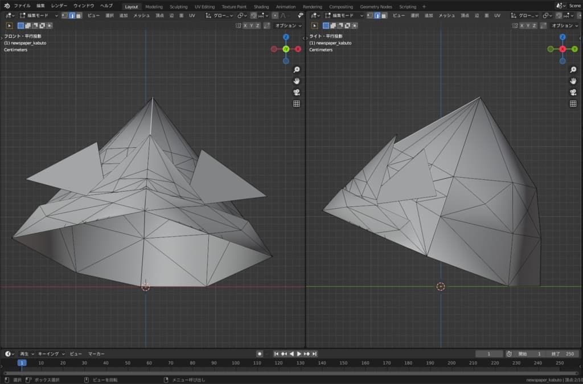Switch perspective/orthographic grid icon in right viewport

[x=573, y=104]
